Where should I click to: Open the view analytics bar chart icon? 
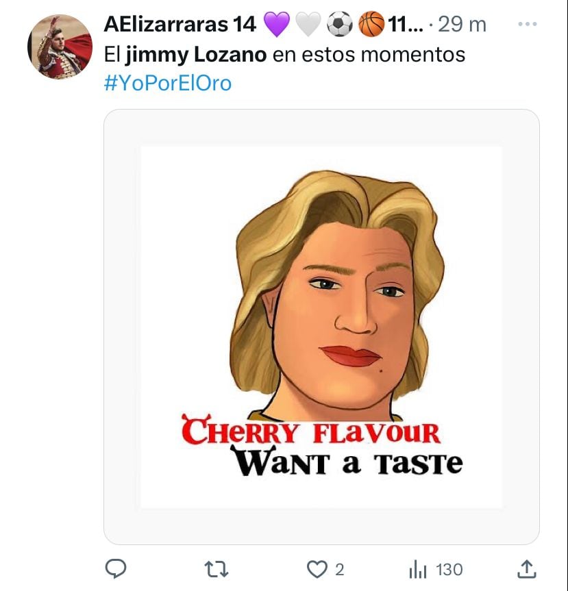click(x=418, y=568)
